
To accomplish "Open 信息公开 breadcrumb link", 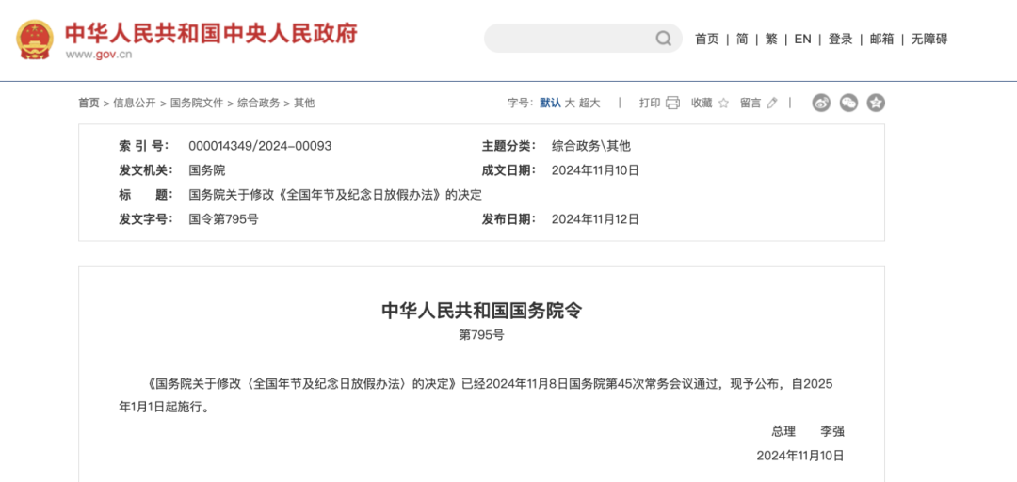I will (x=135, y=103).
